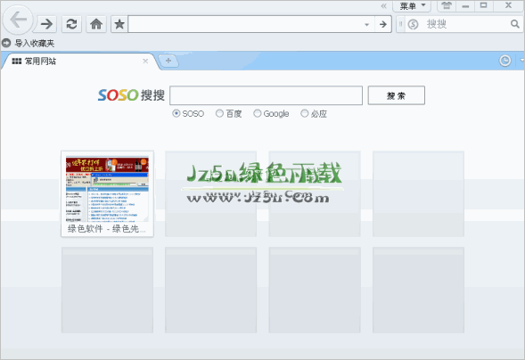Image resolution: width=525 pixels, height=360 pixels.
Task: Click the 绿色软件 - 绿色先... thumbnail caption
Action: point(107,229)
